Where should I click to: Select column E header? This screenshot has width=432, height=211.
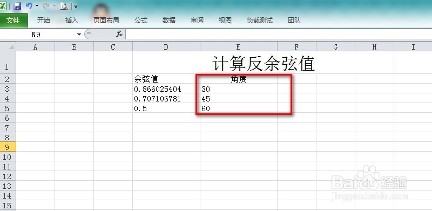coord(239,47)
